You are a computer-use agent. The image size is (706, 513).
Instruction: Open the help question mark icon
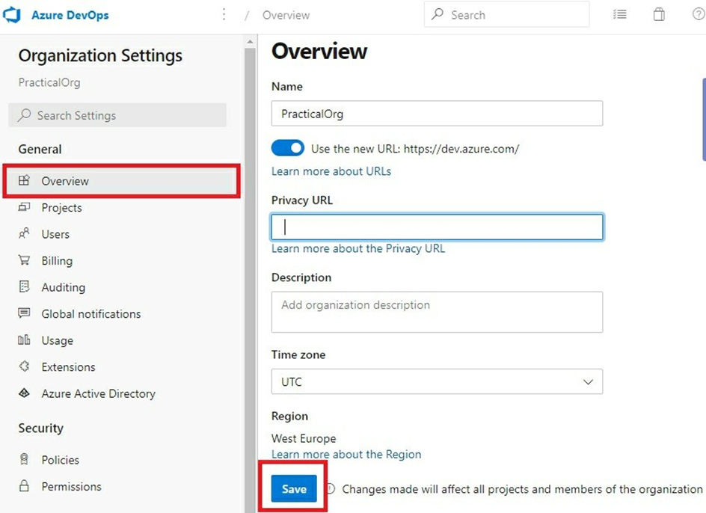click(699, 14)
